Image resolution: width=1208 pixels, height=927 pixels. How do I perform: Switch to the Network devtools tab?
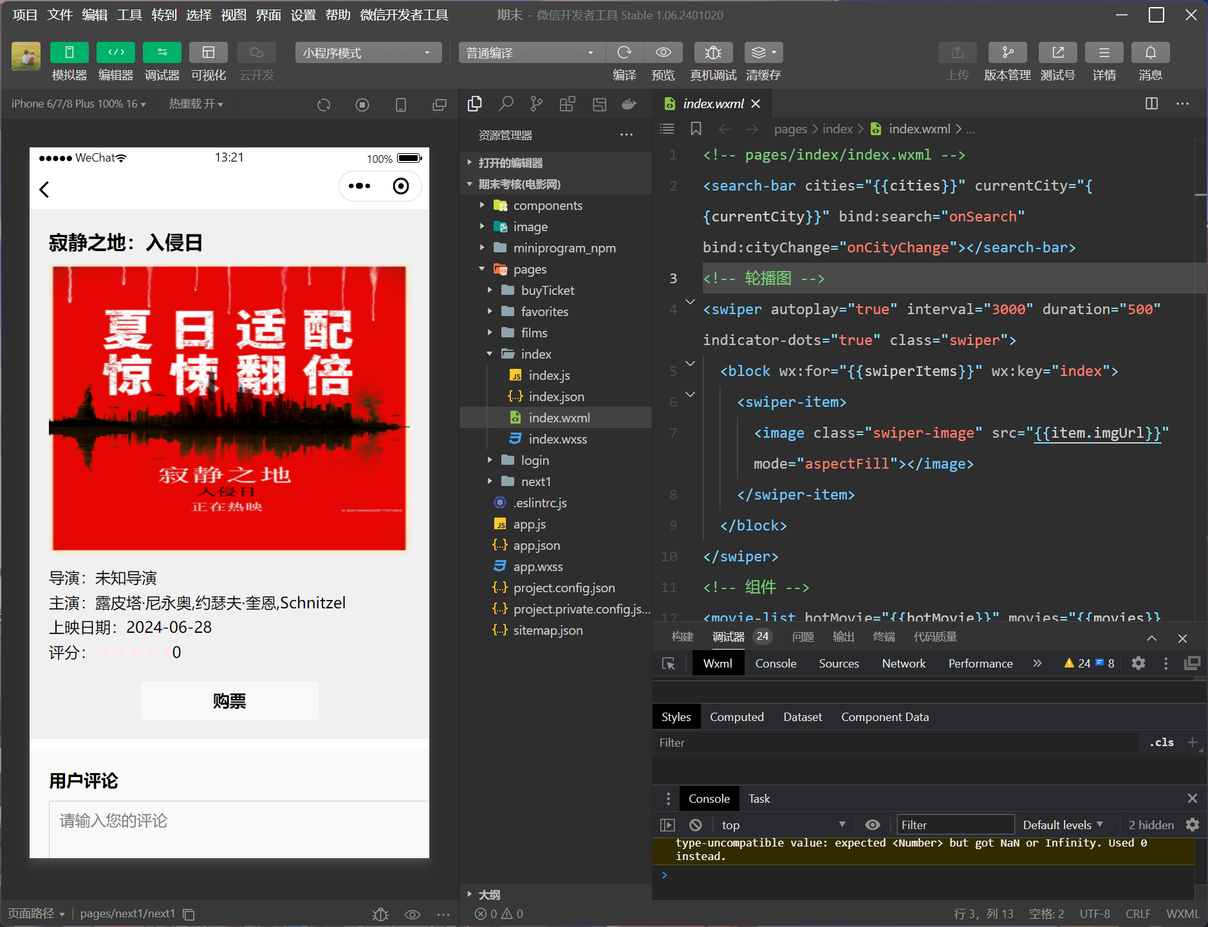click(x=904, y=663)
